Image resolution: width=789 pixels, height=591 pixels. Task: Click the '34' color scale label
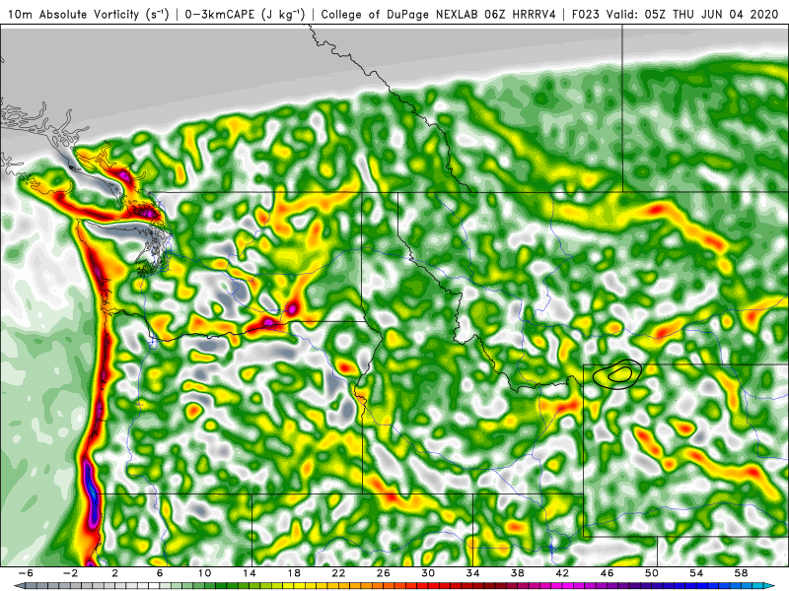tap(473, 573)
